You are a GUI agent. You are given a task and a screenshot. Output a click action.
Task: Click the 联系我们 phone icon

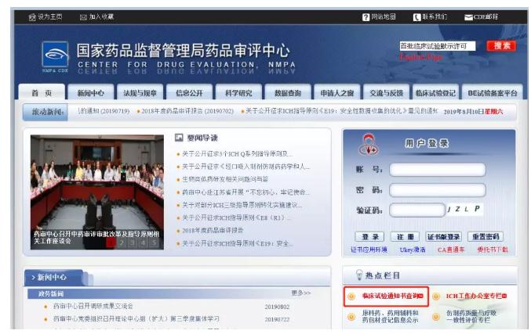(x=416, y=17)
